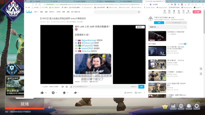Click 稿件投诉 report warning icon
The height and width of the screenshot is (115, 205).
[x=125, y=93]
